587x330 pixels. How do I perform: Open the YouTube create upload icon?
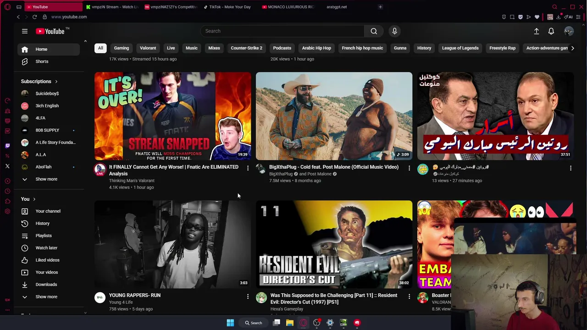[536, 31]
